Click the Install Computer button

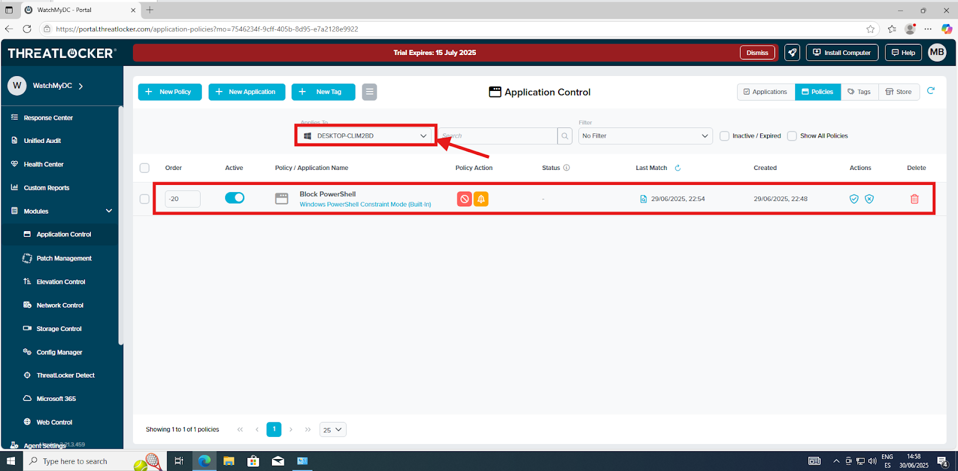(x=842, y=53)
